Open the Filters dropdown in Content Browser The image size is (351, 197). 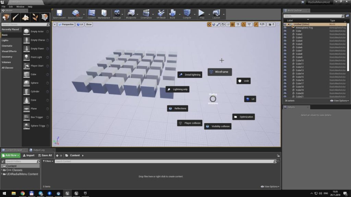click(48, 161)
